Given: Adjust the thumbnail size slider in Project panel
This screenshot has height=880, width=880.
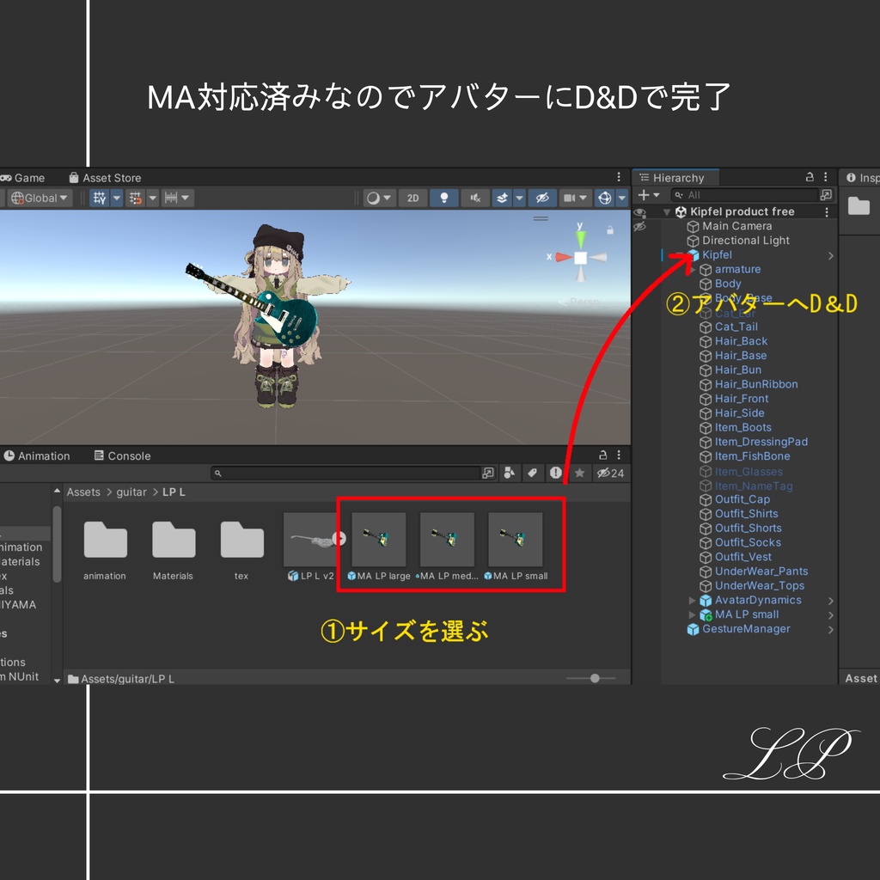Looking at the screenshot, I should 593,678.
